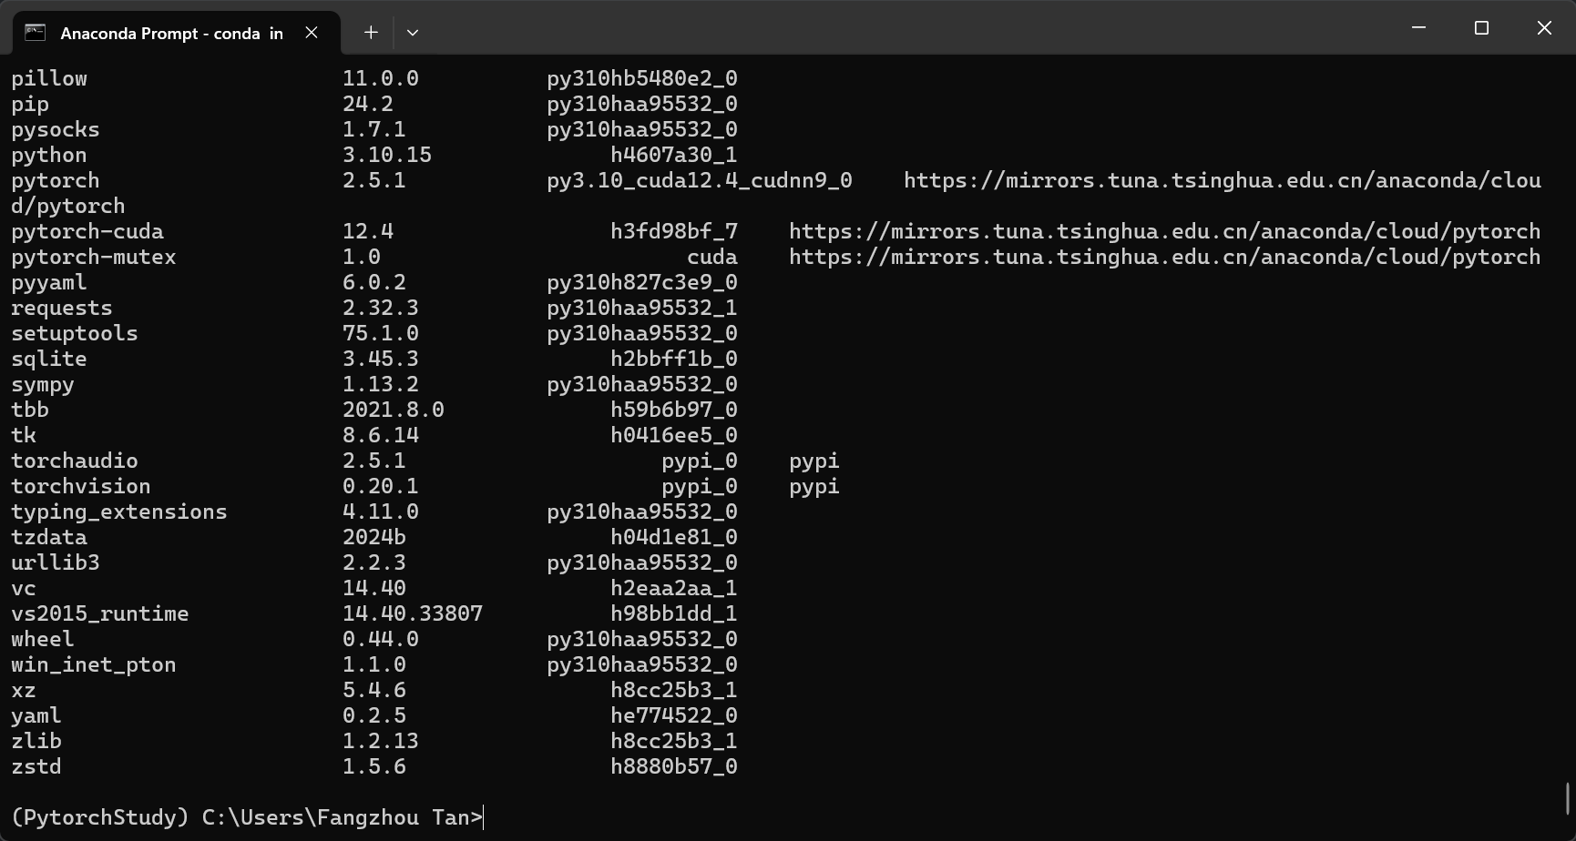Click vc version 14.40
Image resolution: width=1576 pixels, height=841 pixels.
(374, 588)
